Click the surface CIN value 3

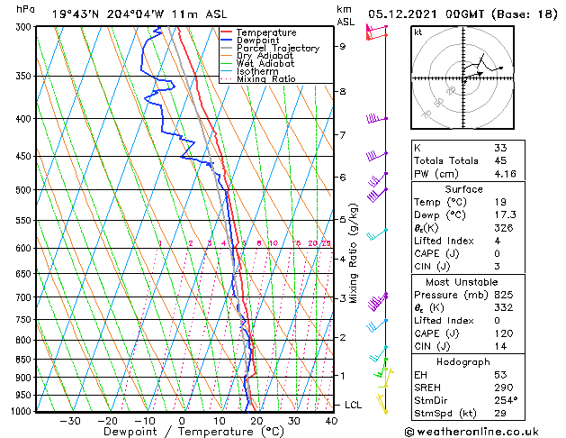pyautogui.click(x=498, y=267)
